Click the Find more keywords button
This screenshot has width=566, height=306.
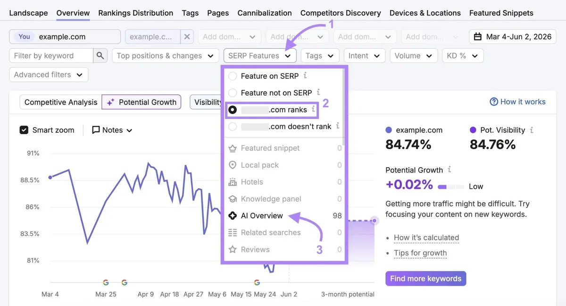(x=425, y=279)
